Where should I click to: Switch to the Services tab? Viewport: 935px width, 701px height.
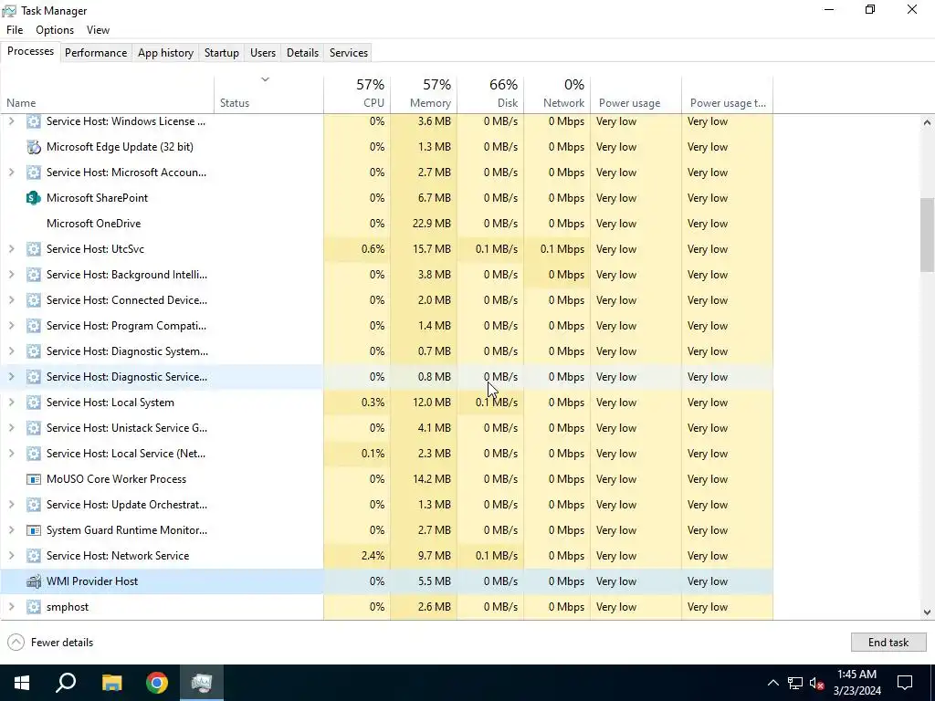349,52
